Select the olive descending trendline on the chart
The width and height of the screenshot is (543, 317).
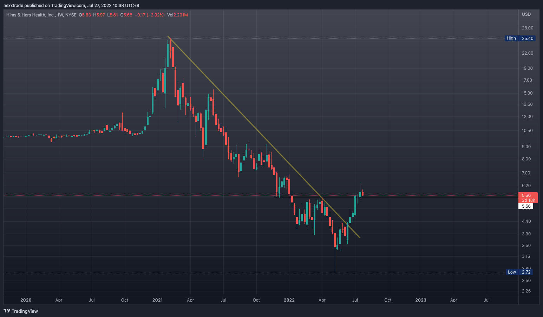pyautogui.click(x=263, y=137)
